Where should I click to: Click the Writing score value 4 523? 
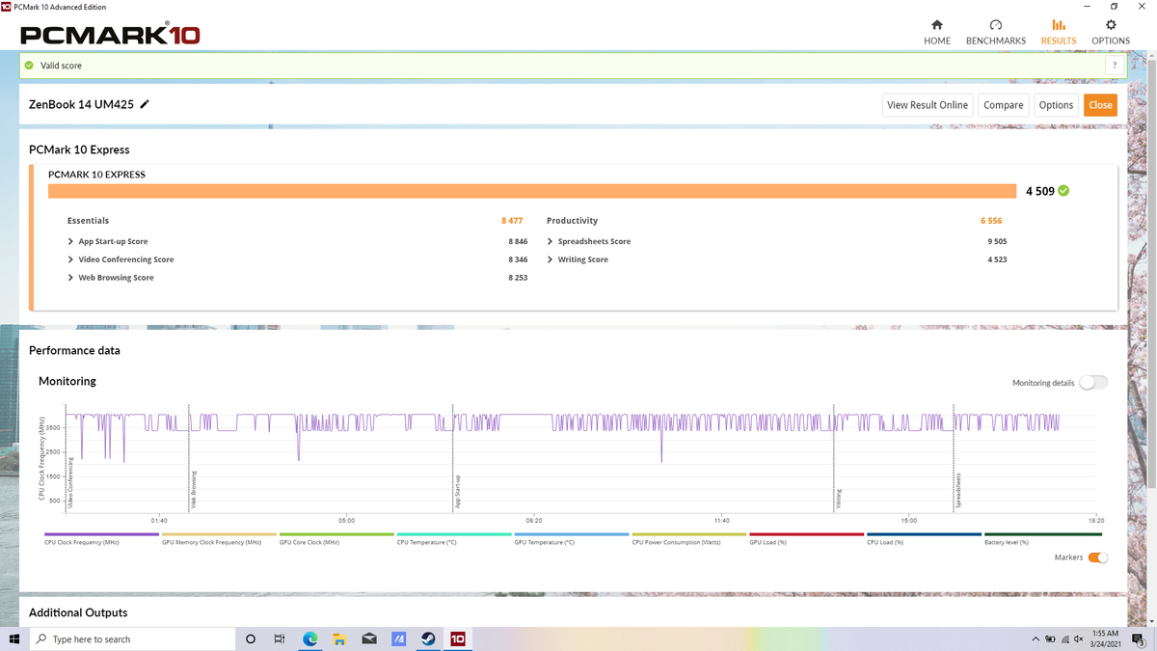(997, 259)
